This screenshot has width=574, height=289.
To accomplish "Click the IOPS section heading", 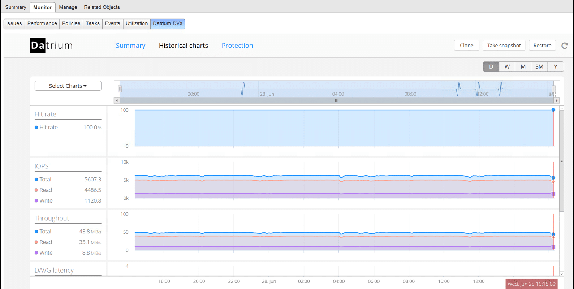I will pyautogui.click(x=42, y=166).
